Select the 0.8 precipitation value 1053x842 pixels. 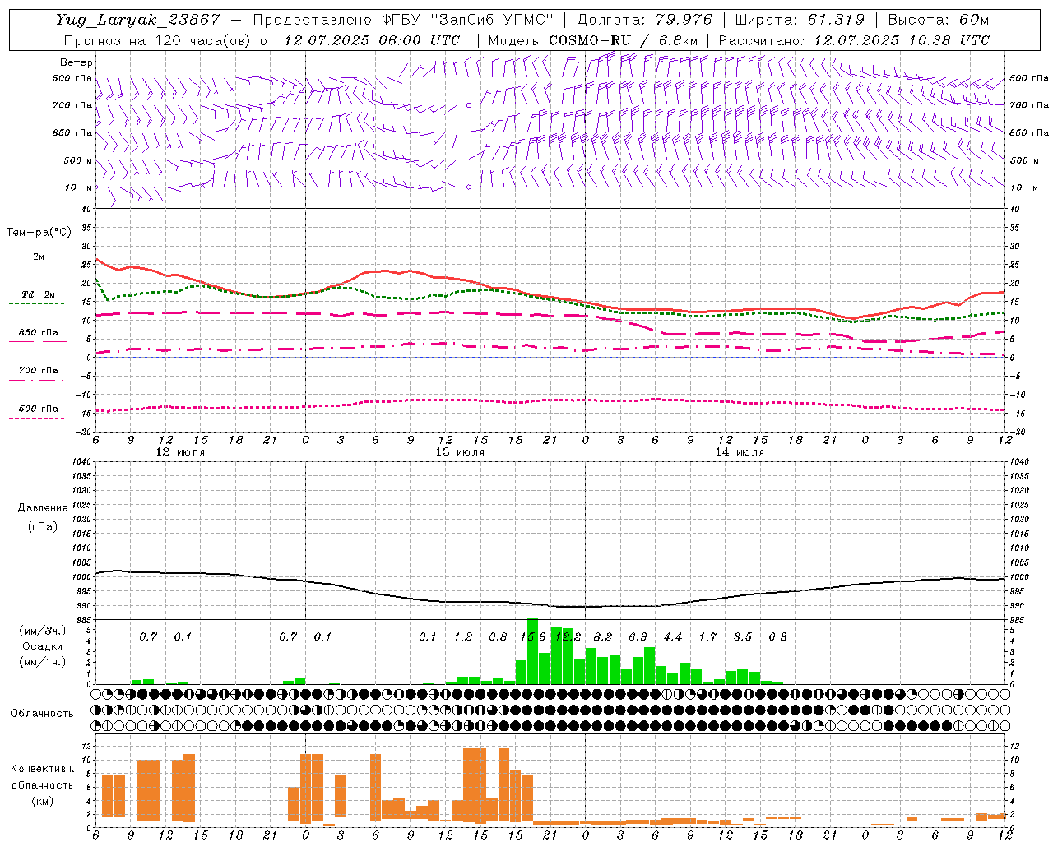click(x=498, y=636)
